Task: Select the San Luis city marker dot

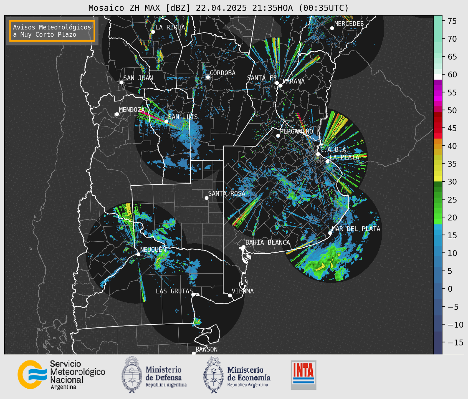Action: [x=166, y=121]
